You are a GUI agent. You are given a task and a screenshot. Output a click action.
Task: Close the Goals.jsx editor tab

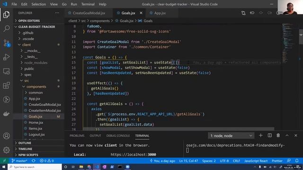[141, 13]
